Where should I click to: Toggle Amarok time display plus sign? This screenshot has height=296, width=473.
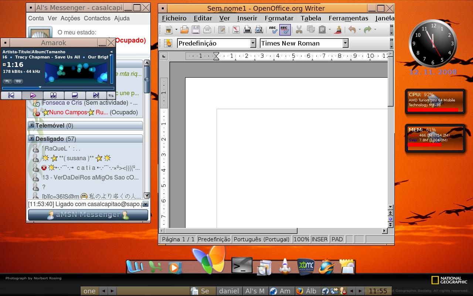click(4, 65)
